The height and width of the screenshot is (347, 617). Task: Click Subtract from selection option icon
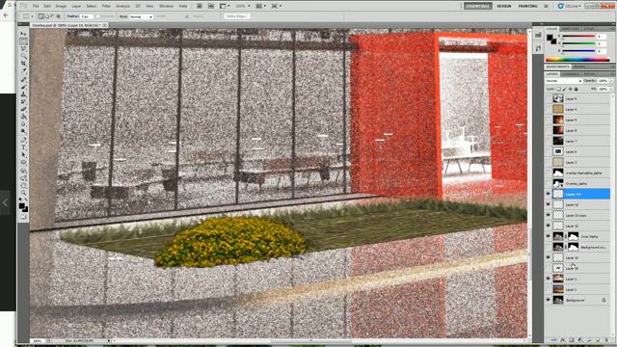52,16
